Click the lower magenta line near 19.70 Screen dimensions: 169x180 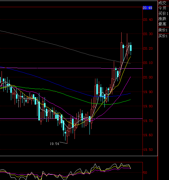point(71,119)
